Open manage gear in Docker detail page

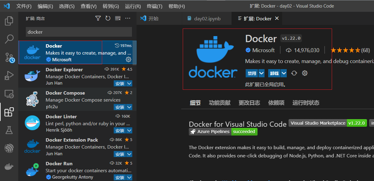tap(305, 73)
